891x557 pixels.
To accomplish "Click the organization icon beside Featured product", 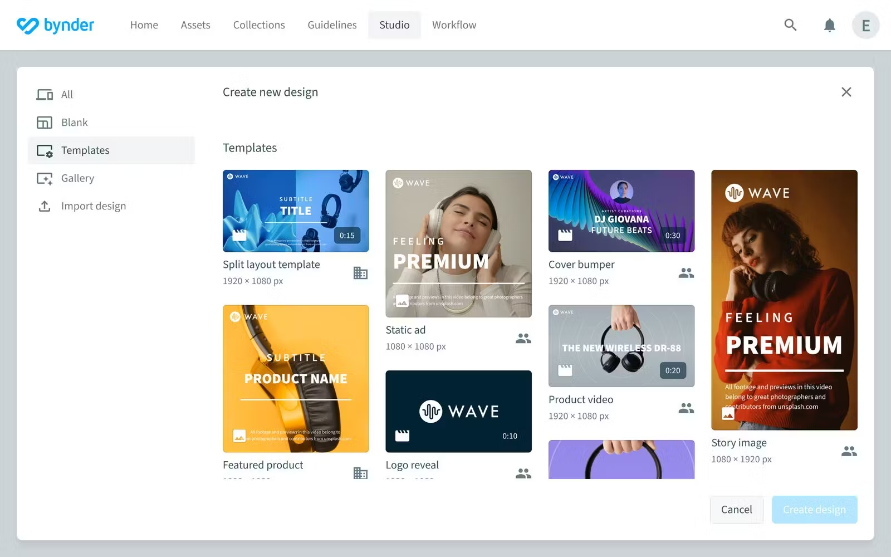I will click(360, 473).
